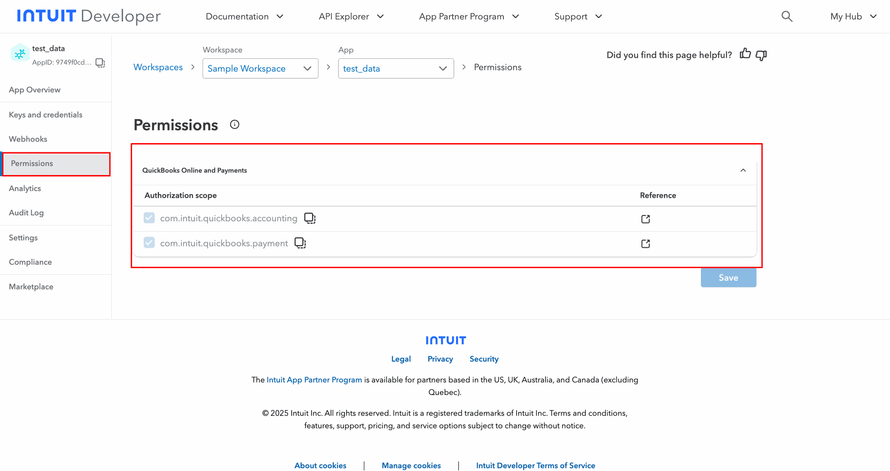Image resolution: width=890 pixels, height=471 pixels.
Task: Click the thumbs up feedback icon
Action: (745, 54)
